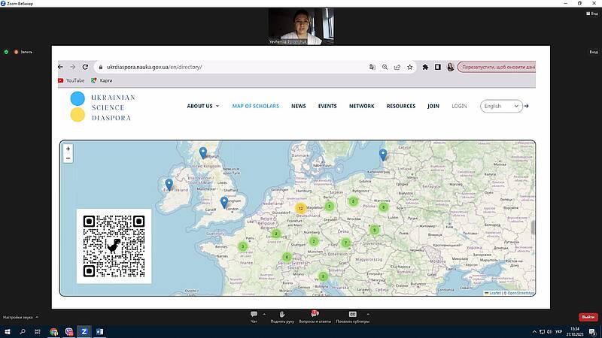Open the OpenStreetMap attribution link

[521, 293]
